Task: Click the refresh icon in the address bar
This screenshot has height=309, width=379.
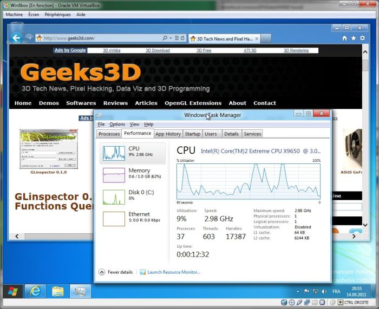Action: tap(183, 38)
